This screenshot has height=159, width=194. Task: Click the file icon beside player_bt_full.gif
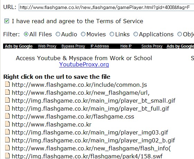point(7,108)
